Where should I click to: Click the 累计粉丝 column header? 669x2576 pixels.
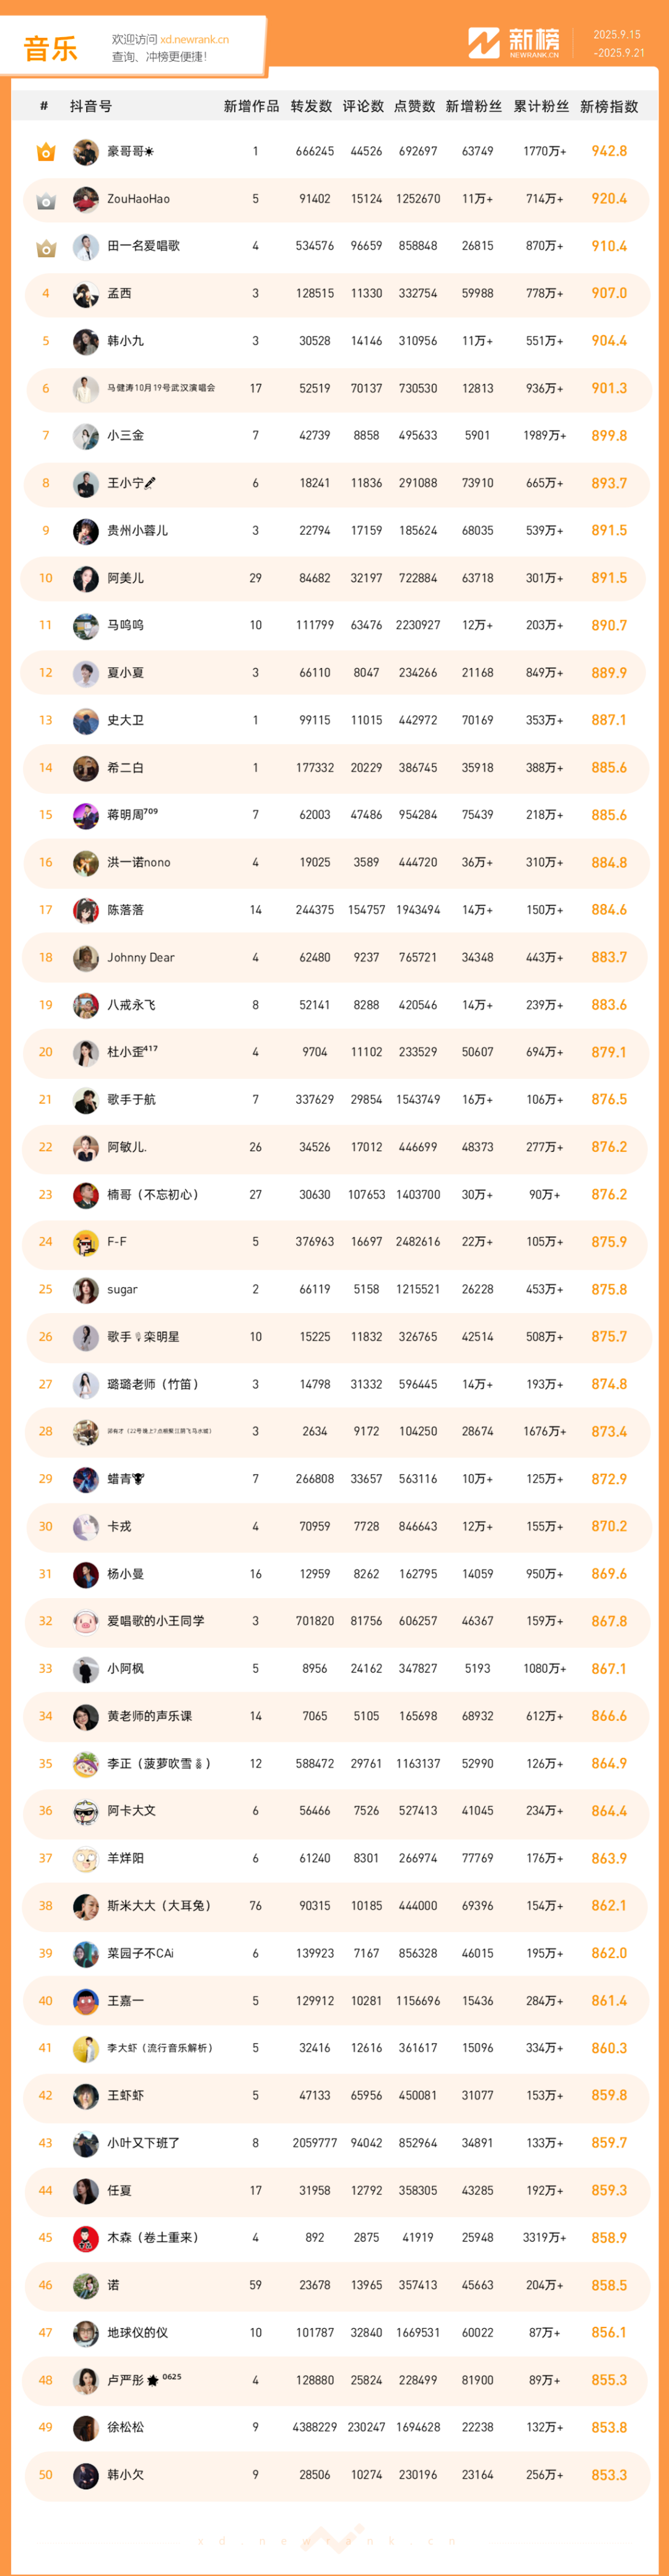541,107
